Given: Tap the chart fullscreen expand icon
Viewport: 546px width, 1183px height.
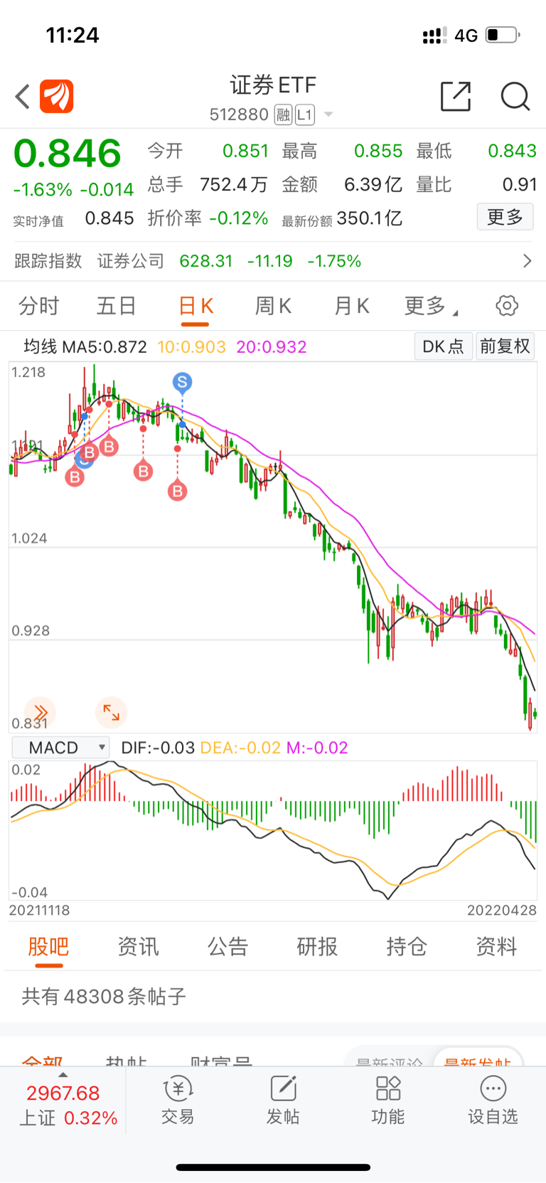Looking at the screenshot, I should point(112,712).
